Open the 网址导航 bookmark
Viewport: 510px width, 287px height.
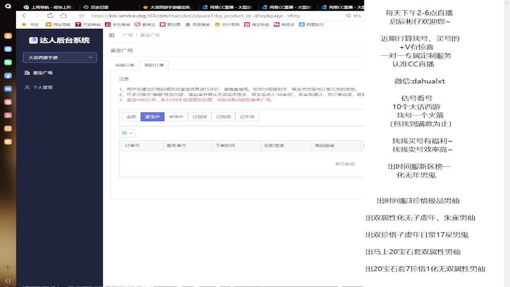coord(58,24)
